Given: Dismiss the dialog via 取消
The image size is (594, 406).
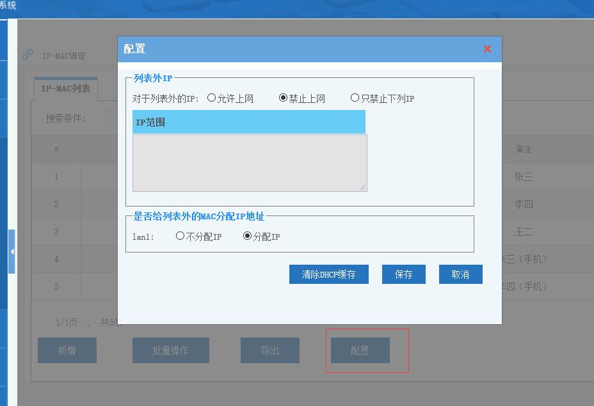Looking at the screenshot, I should [x=460, y=274].
